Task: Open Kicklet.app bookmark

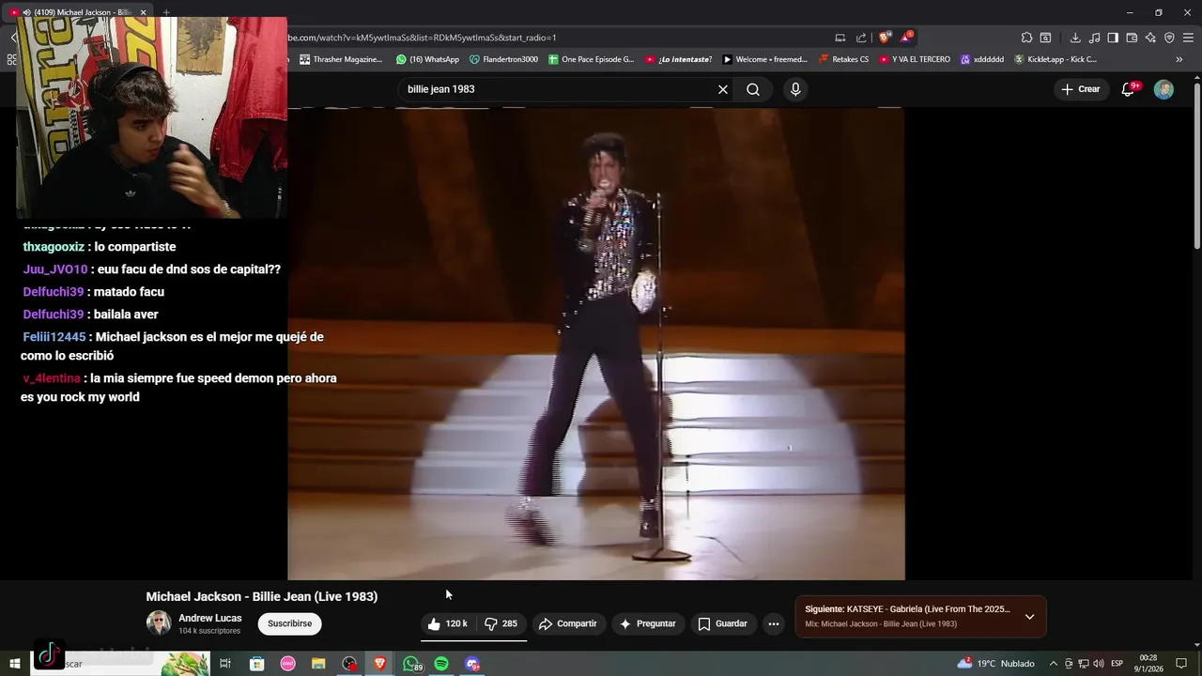Action: (x=1055, y=59)
